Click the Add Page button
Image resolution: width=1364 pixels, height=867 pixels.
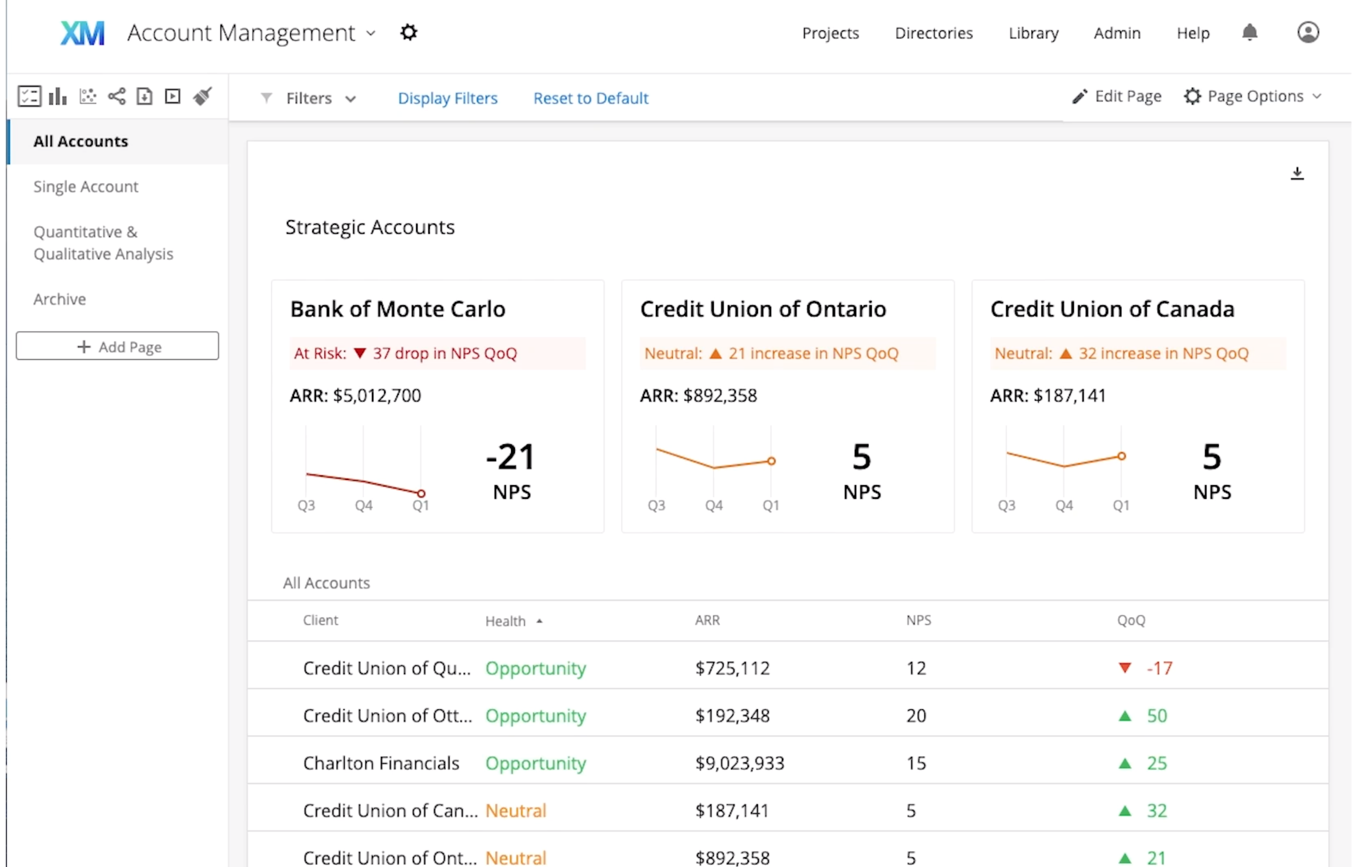click(x=117, y=347)
